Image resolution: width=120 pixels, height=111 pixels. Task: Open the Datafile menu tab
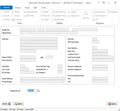coord(6,8)
